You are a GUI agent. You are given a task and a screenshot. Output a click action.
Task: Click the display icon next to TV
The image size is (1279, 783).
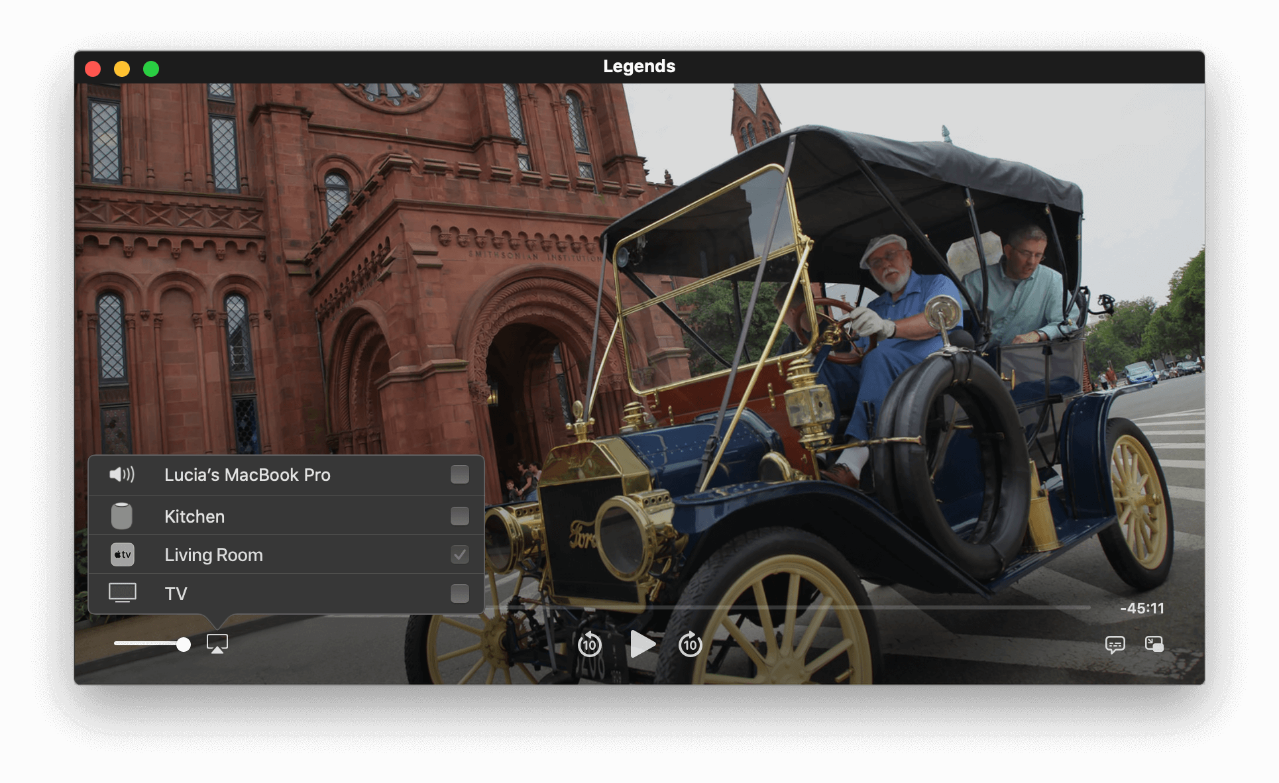pyautogui.click(x=122, y=593)
